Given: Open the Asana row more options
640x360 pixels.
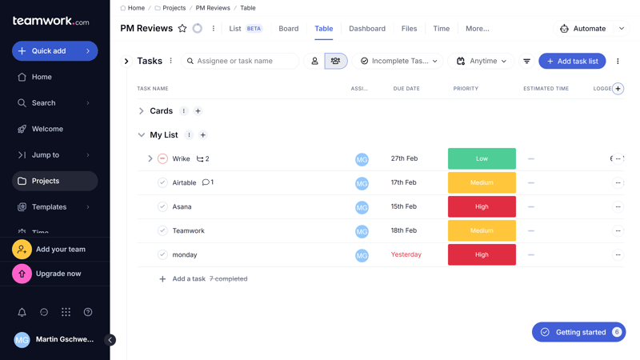Looking at the screenshot, I should [618, 207].
